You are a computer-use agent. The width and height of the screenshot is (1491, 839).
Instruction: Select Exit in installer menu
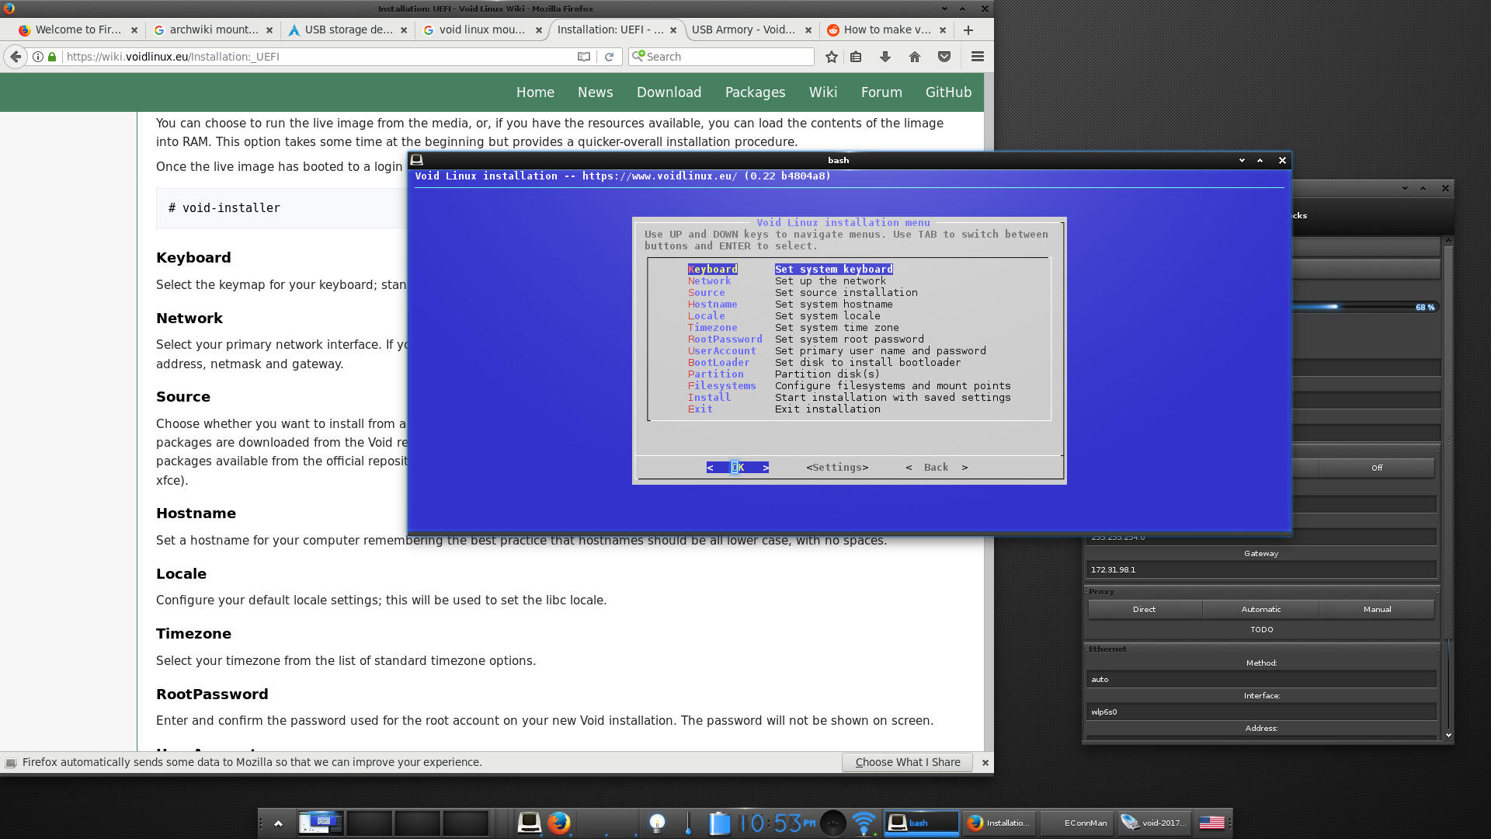click(x=700, y=409)
